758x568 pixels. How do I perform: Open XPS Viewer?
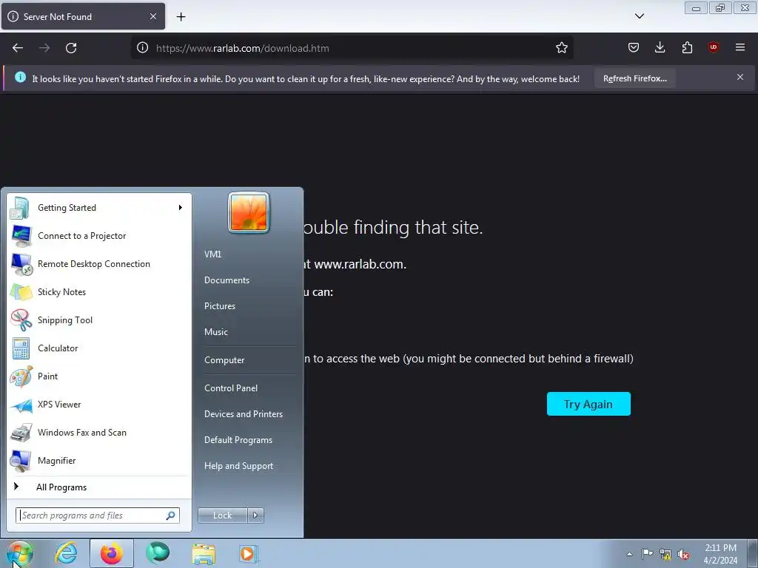point(99,405)
